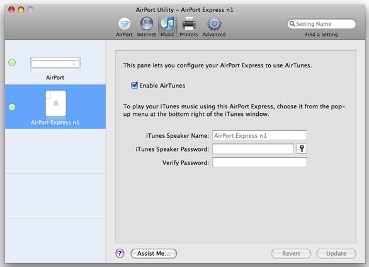Click the Assist Me button
369x267 pixels.
tap(154, 253)
